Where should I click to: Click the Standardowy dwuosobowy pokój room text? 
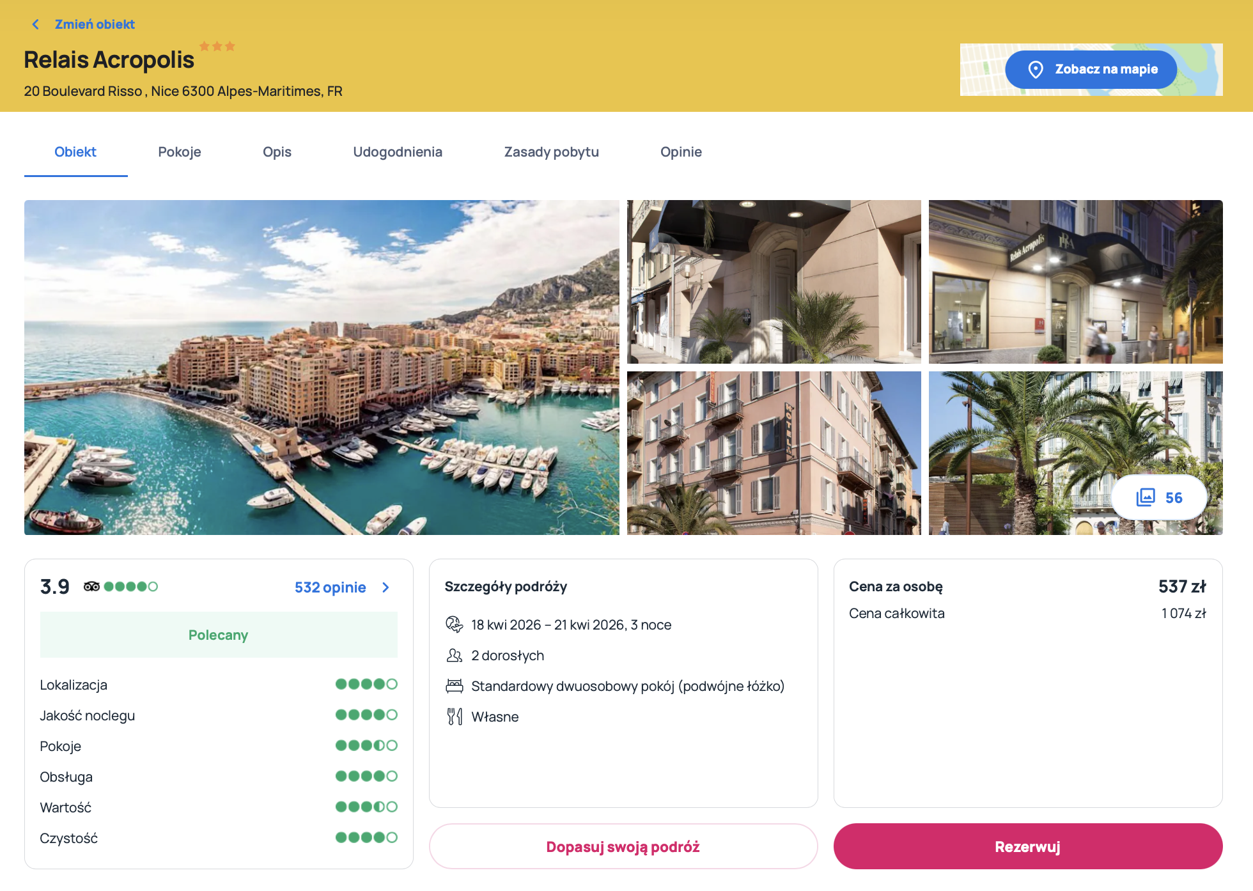628,686
